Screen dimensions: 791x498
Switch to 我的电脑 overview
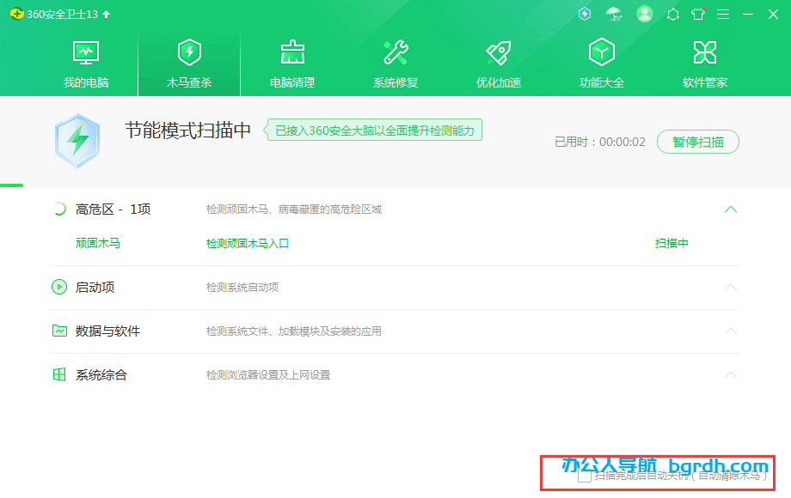(85, 60)
